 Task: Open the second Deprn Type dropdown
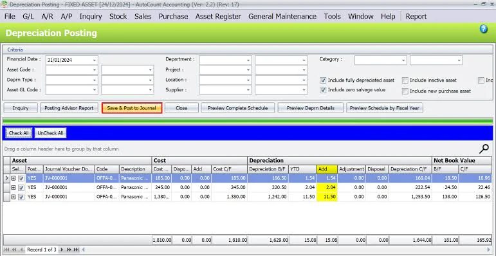[150, 80]
